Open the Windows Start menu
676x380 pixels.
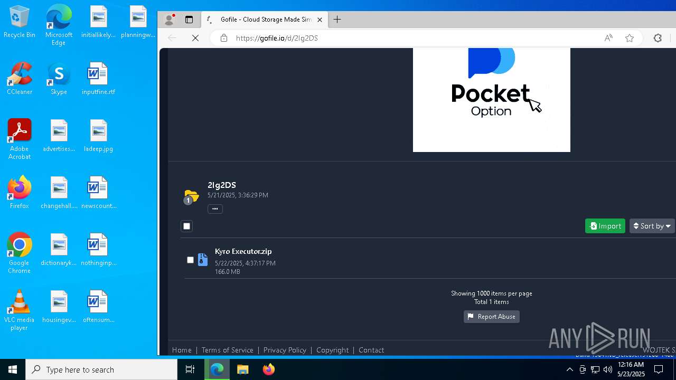click(13, 369)
